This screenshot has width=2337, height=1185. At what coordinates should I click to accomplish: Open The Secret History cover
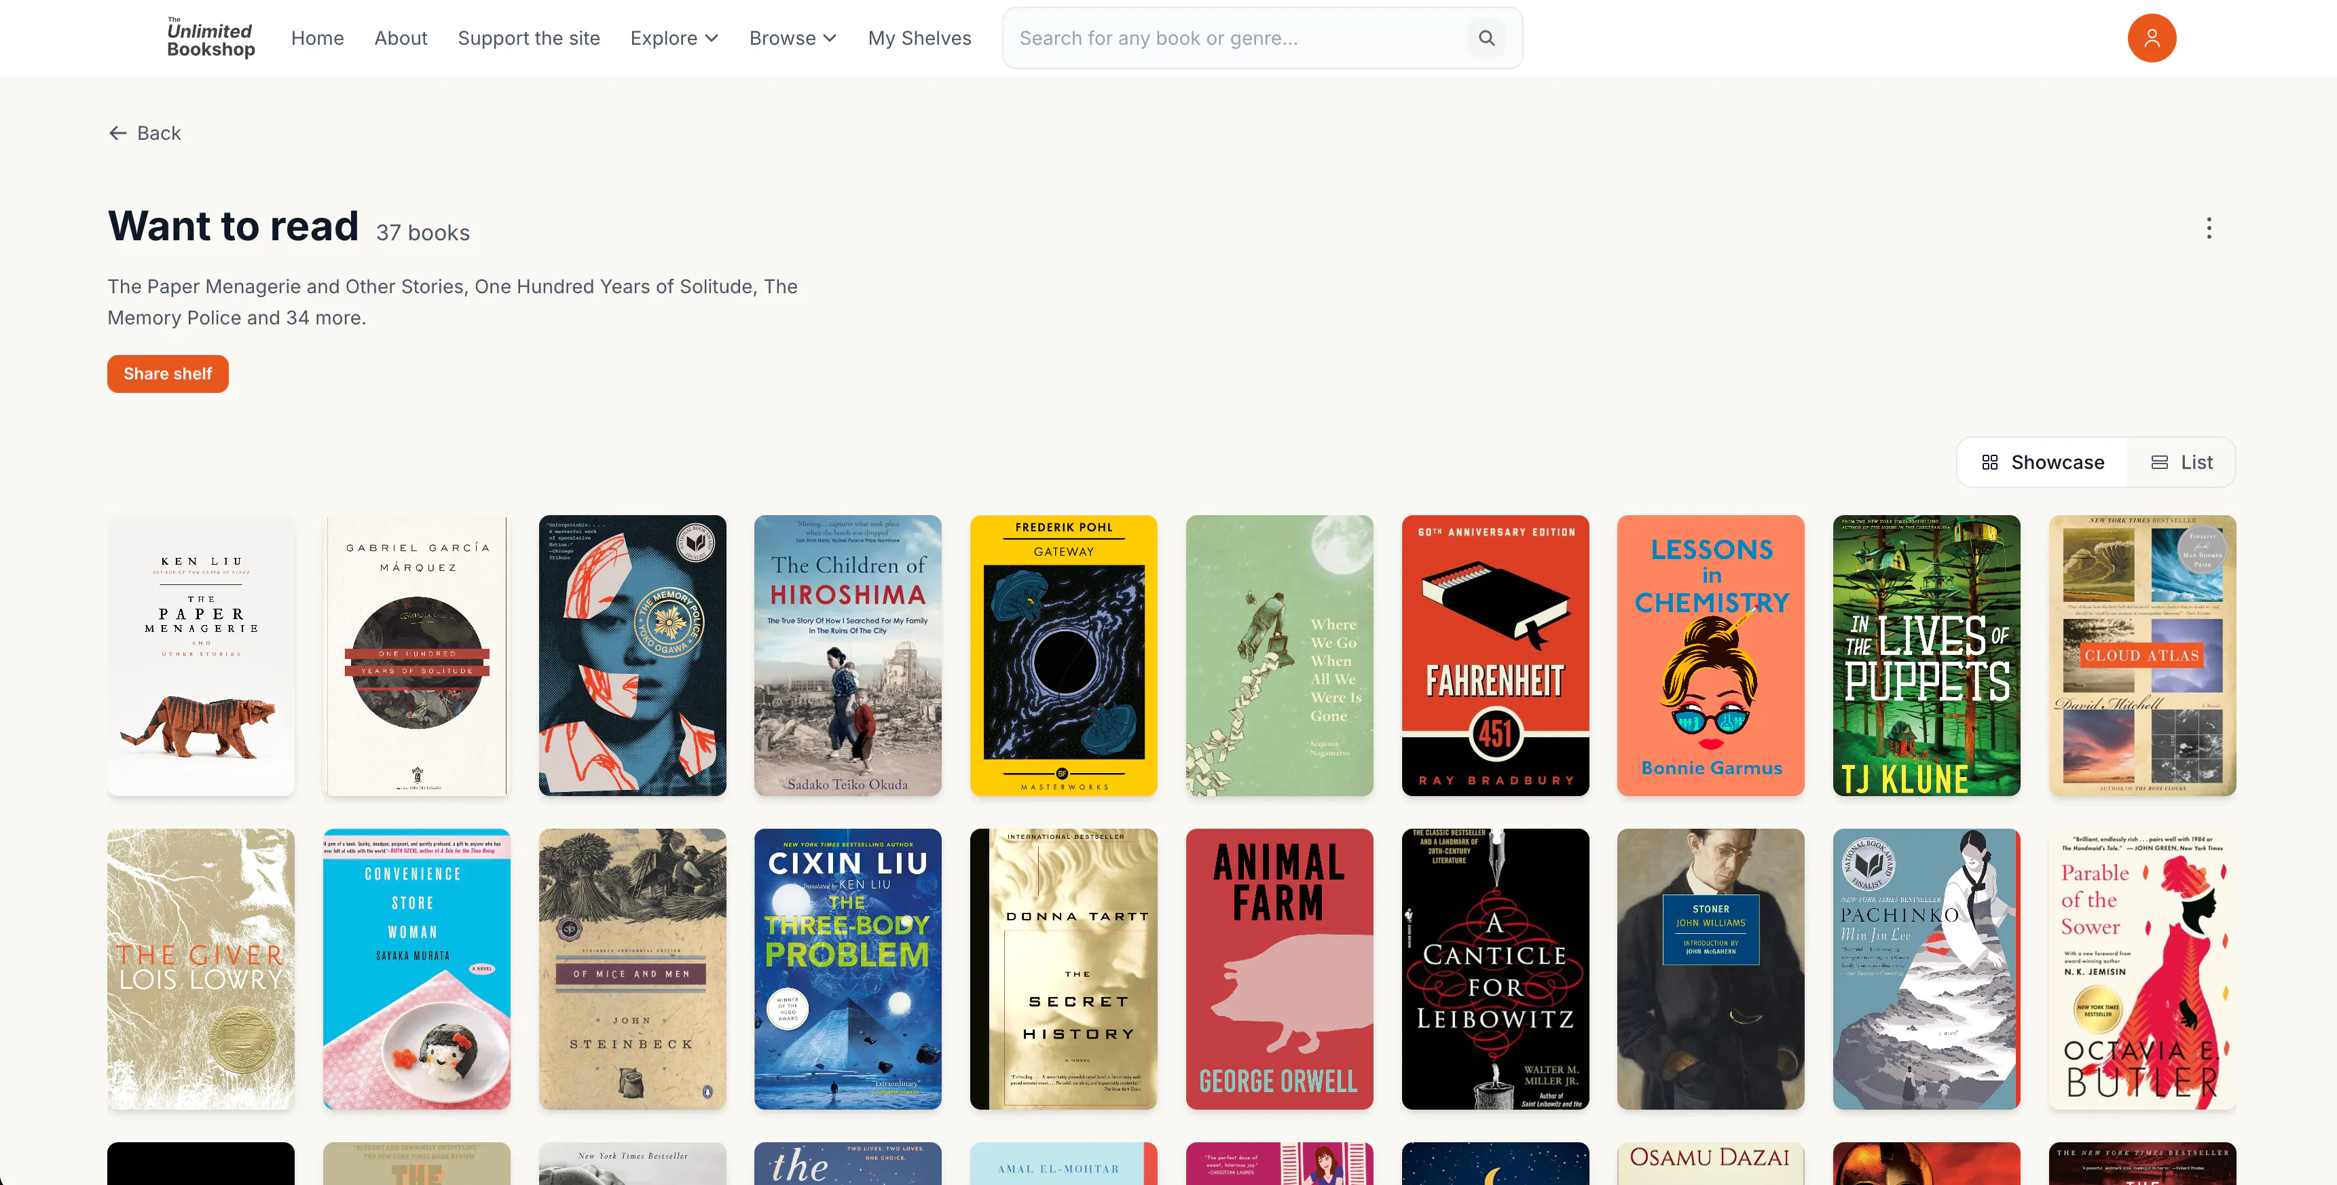tap(1064, 969)
